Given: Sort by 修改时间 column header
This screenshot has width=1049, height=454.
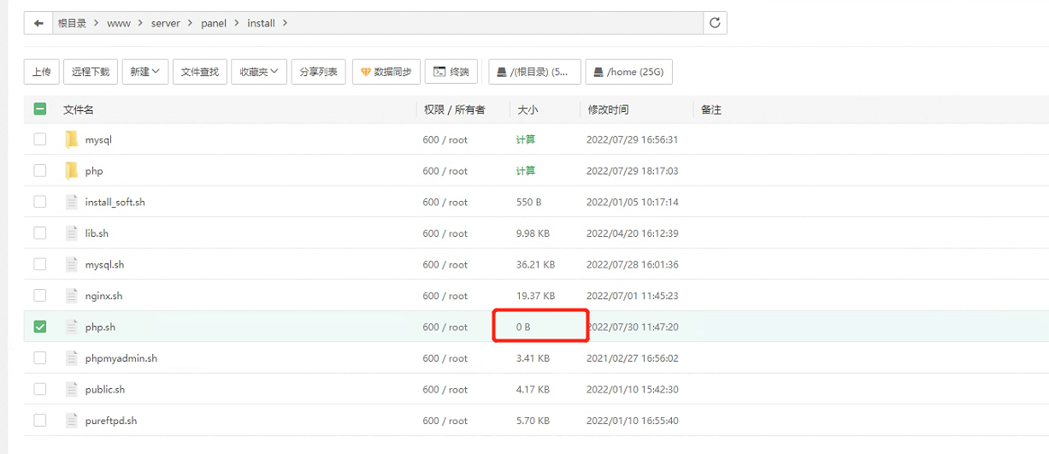Looking at the screenshot, I should [608, 109].
